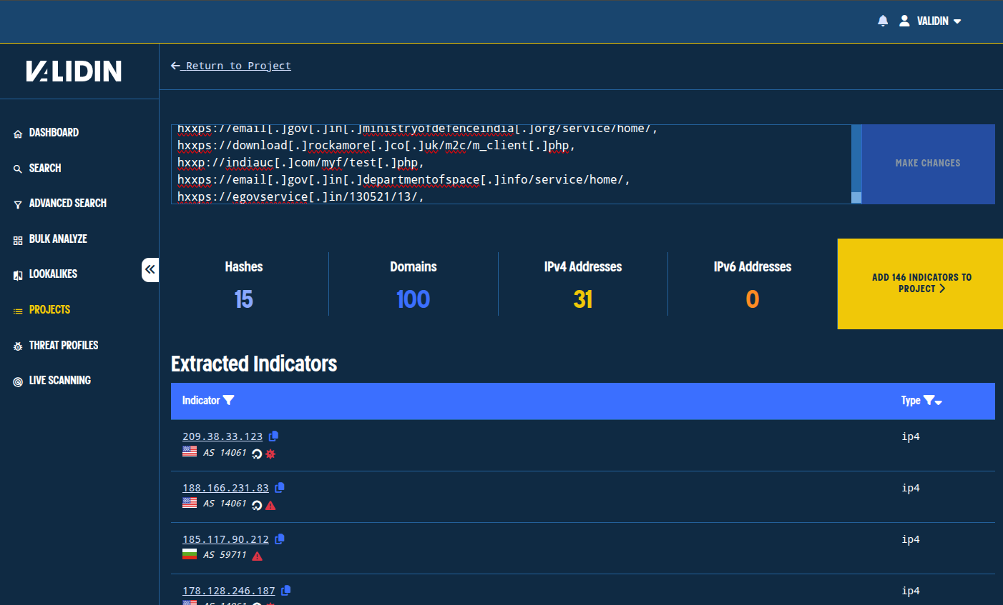
Task: Click ip4 type of 209.38.33.123 row
Action: (911, 437)
